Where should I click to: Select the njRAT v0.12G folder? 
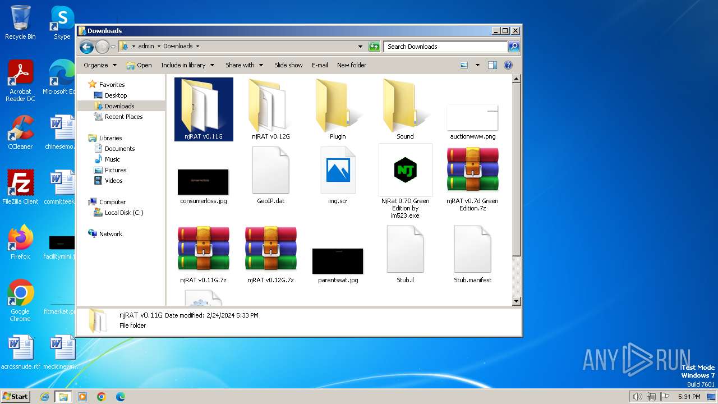pyautogui.click(x=271, y=109)
